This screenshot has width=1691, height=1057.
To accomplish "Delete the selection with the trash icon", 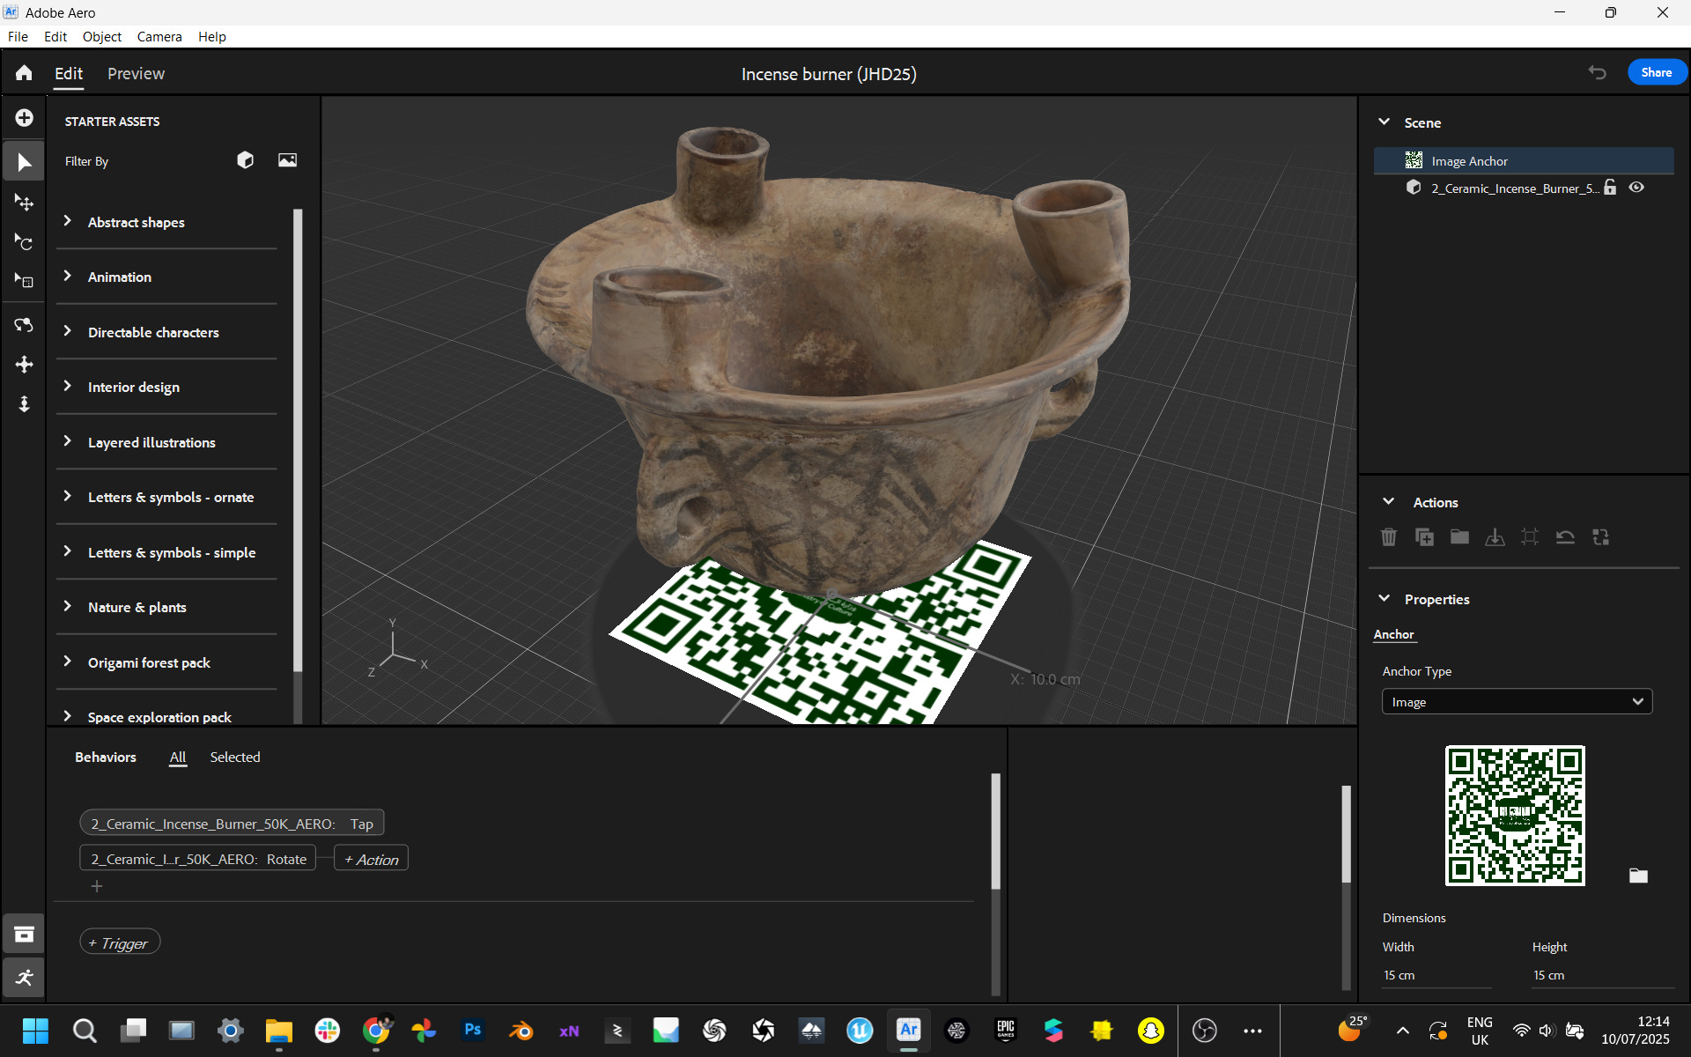I will 1389,536.
